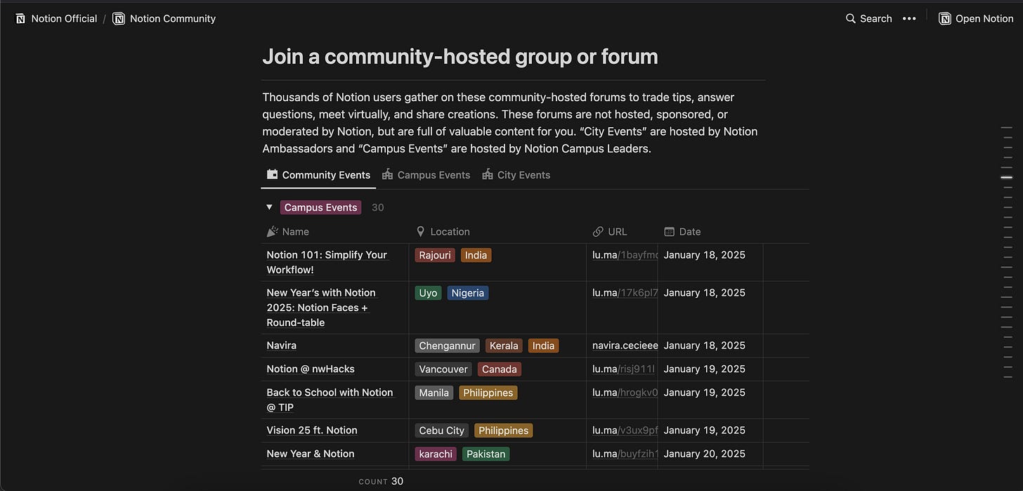Click the Date column header
This screenshot has width=1023, height=491.
[710, 232]
